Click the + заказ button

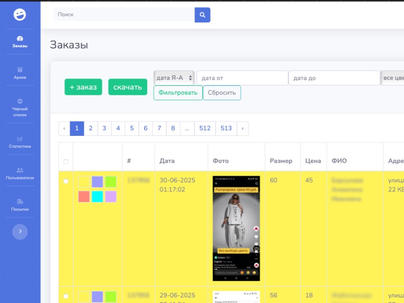[x=83, y=87]
